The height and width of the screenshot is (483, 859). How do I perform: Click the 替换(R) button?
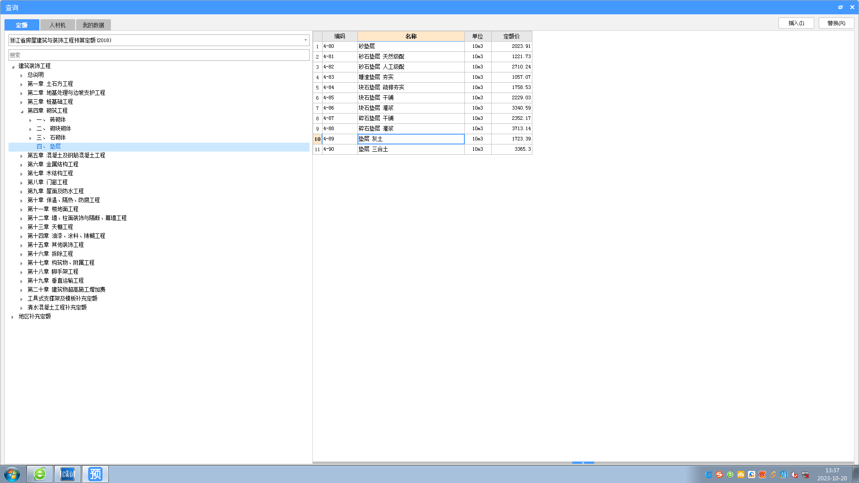[836, 23]
